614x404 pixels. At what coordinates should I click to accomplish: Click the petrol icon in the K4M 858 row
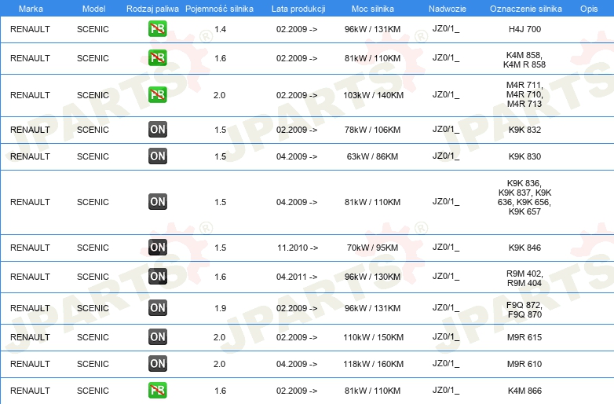tap(157, 57)
